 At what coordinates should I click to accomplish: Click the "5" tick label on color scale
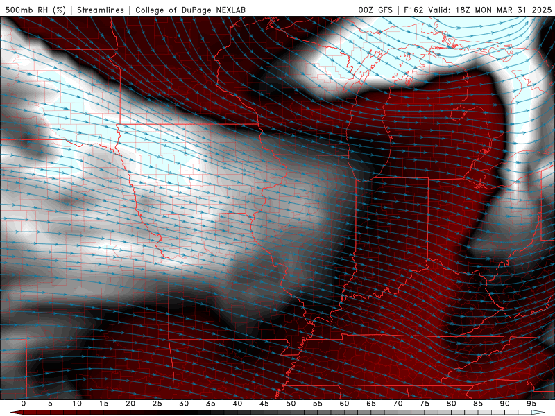point(50,404)
